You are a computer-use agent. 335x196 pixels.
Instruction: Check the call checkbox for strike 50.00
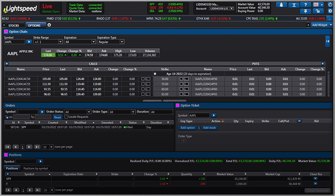[x=143, y=78]
